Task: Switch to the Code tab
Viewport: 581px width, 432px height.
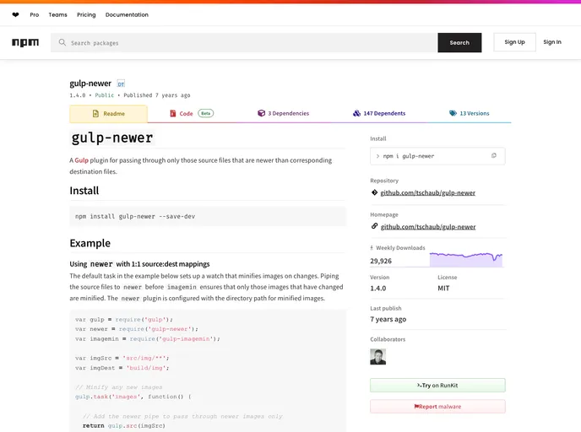Action: [192, 113]
